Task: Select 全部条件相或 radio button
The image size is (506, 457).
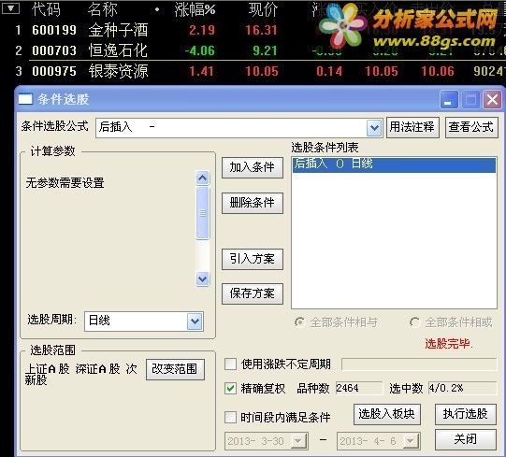Action: [x=414, y=321]
